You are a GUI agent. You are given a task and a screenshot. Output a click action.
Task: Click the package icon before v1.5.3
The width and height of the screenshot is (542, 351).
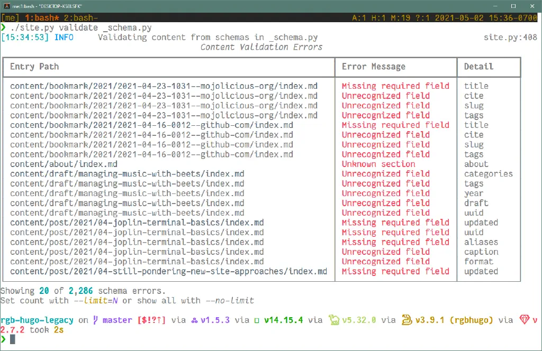(x=194, y=321)
